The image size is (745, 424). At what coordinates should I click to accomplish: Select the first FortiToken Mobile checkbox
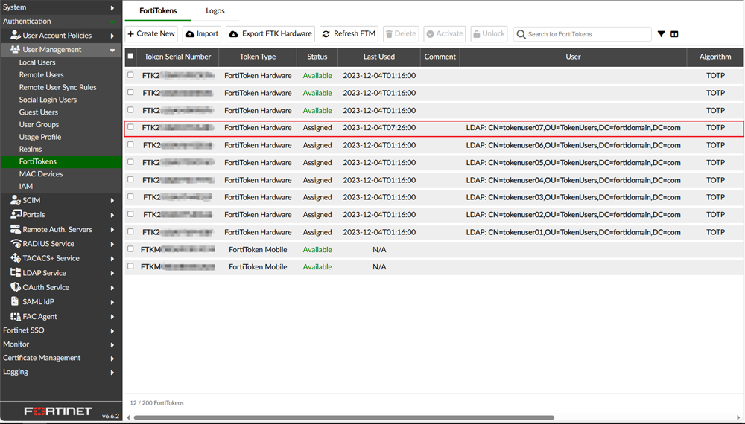pos(131,249)
